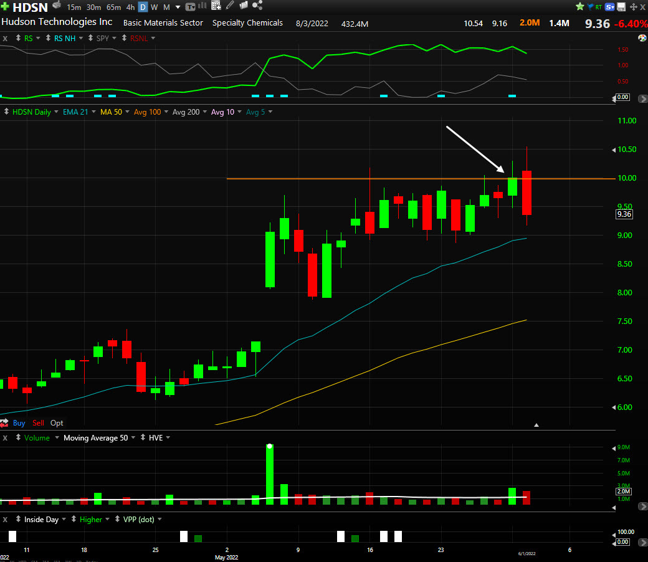648x562 pixels.
Task: Switch to the M monthly timeframe
Action: [166, 7]
